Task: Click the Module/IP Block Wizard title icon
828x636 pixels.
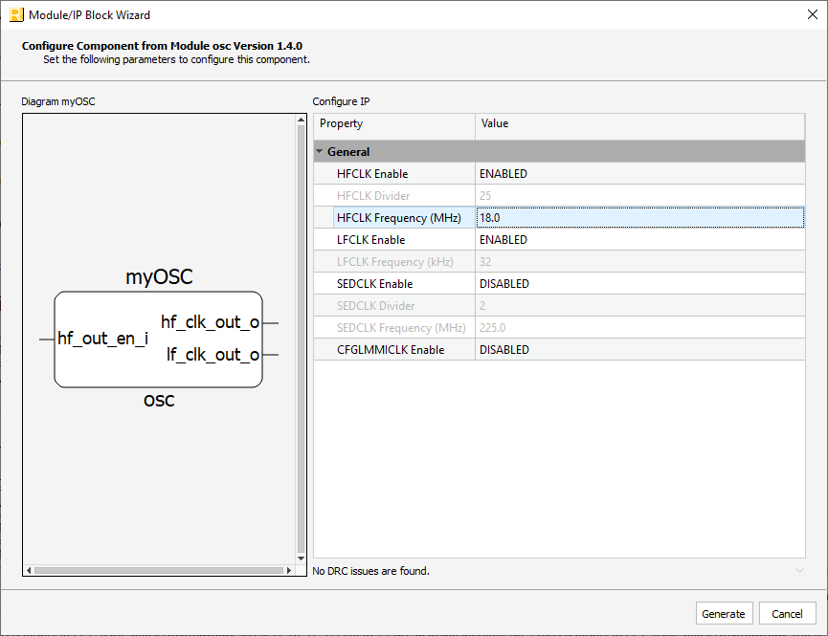Action: coord(16,14)
